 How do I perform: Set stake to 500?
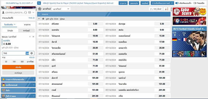22,62
